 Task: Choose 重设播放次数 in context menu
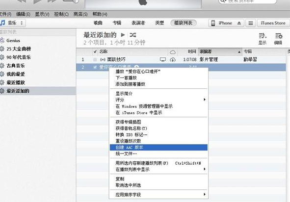158,141
